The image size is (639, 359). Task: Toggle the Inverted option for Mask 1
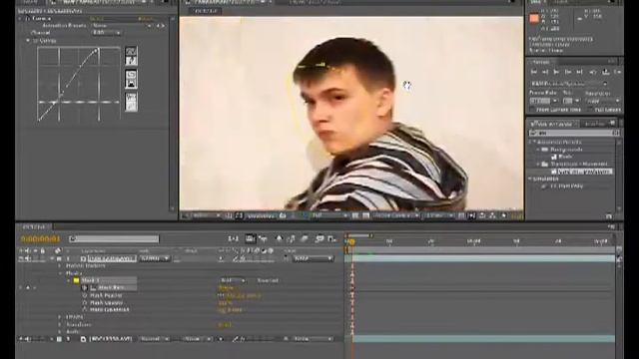[x=268, y=281]
